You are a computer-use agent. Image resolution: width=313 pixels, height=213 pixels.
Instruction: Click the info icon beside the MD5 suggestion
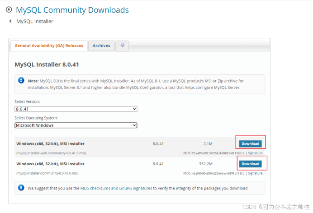pyautogui.click(x=21, y=188)
